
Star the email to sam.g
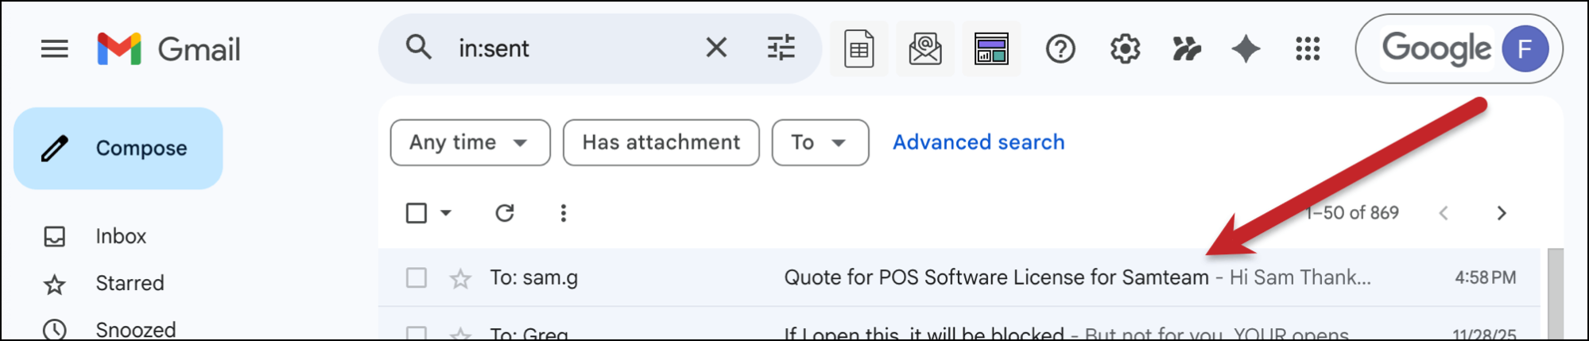(460, 278)
